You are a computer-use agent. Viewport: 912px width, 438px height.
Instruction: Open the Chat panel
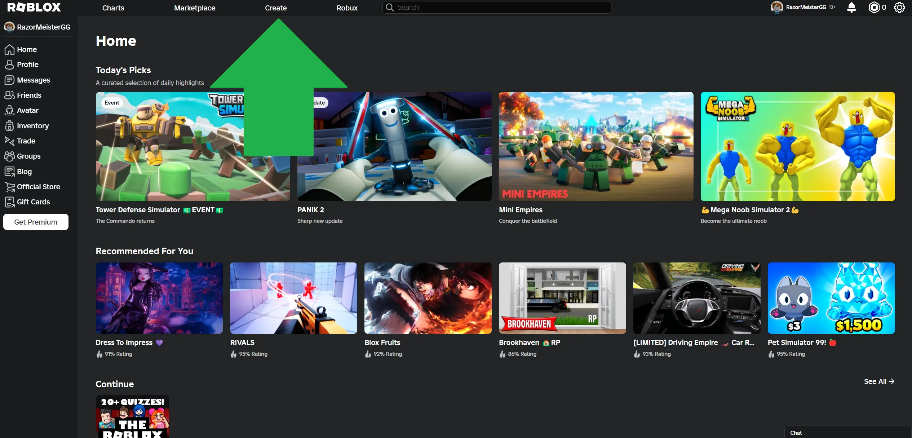(x=848, y=433)
